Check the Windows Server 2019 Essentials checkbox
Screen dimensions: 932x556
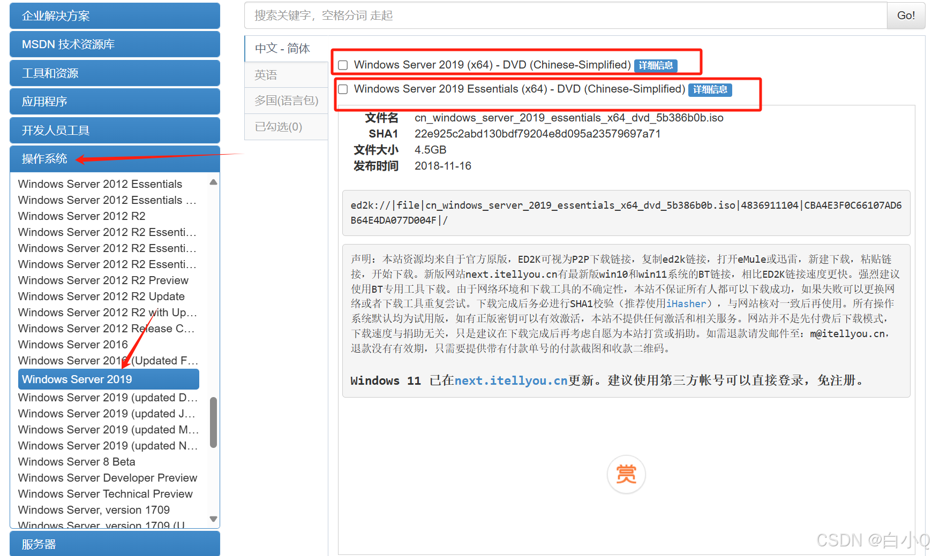343,89
